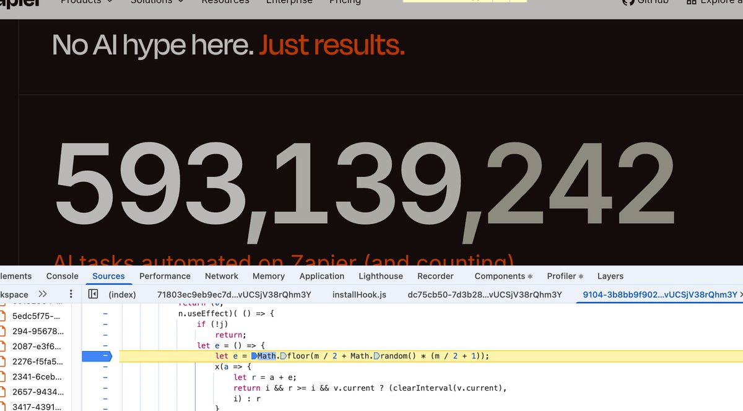
Task: Set a breakpoint on the 'return i && r' line gutter
Action: coord(105,387)
